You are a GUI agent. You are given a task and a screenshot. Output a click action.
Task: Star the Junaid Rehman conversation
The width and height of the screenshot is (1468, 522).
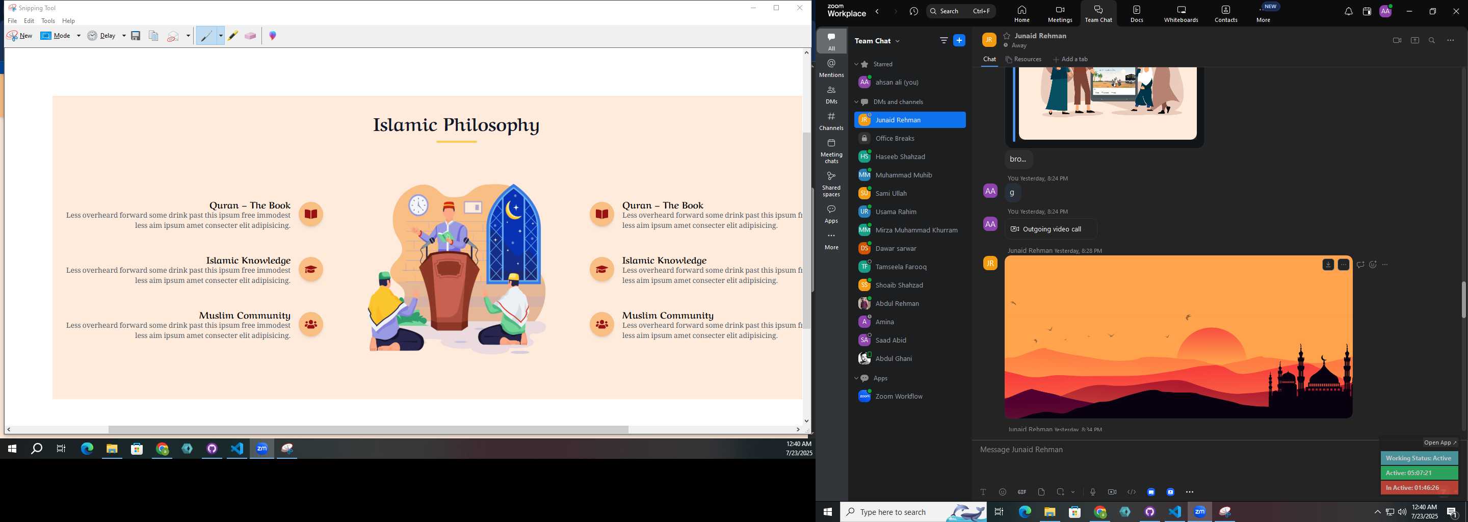click(1007, 36)
